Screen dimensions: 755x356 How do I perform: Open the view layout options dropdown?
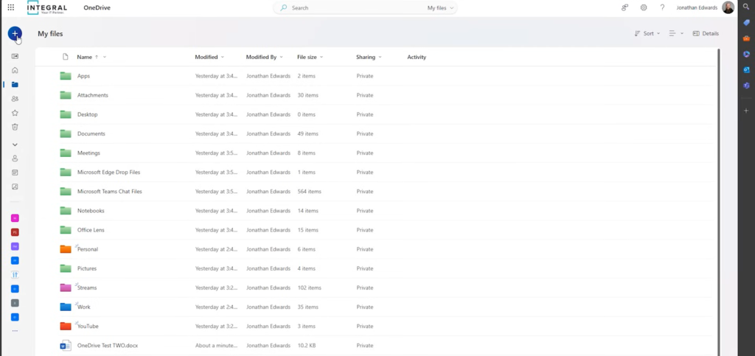pyautogui.click(x=676, y=34)
